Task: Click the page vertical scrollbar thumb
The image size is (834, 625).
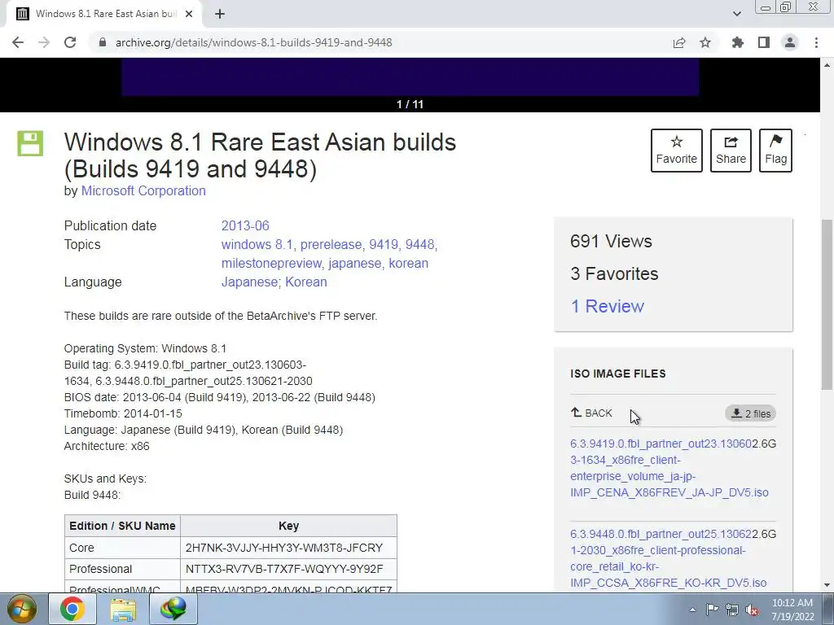Action: tap(827, 304)
